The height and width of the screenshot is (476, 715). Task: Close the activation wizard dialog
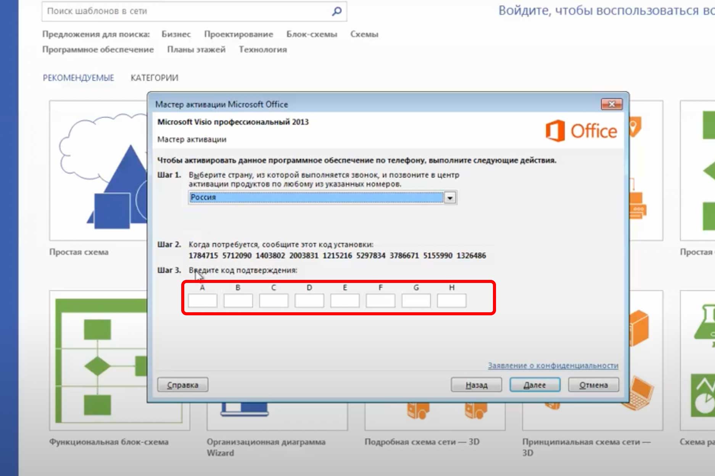612,104
